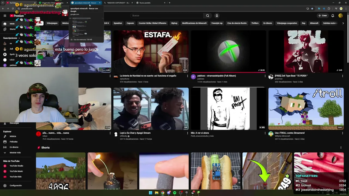This screenshot has width=349, height=196.
Task: Select the En directo chip
Action: point(267,23)
